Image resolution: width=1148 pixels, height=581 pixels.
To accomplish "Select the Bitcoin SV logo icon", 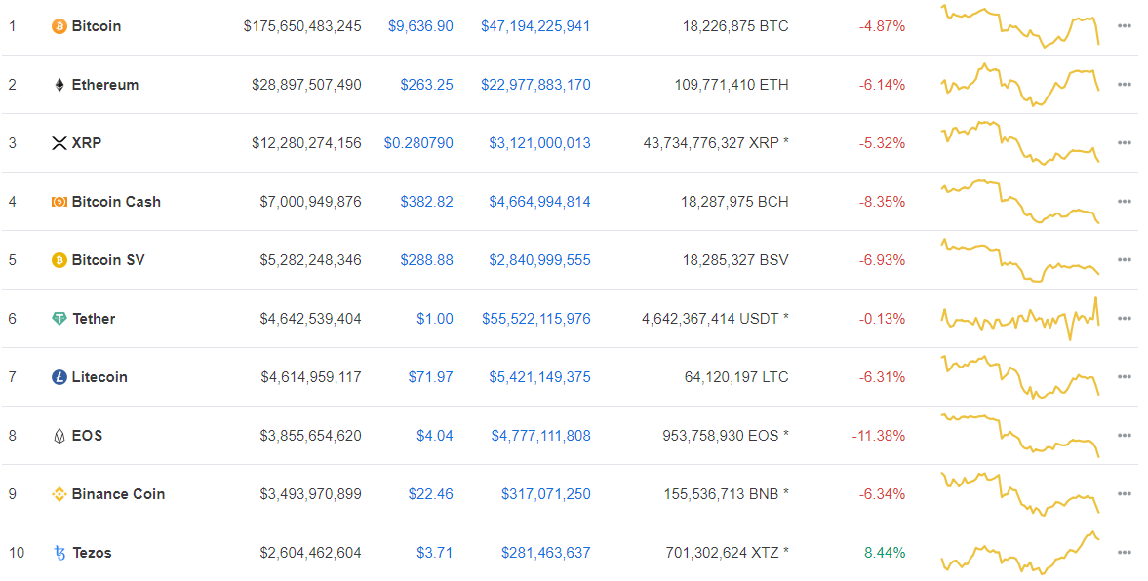I will [59, 260].
